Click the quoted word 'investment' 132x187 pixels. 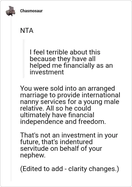[x=47, y=72]
